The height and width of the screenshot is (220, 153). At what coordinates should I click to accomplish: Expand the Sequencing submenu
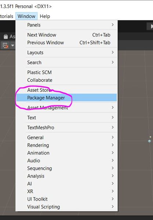click(x=66, y=168)
